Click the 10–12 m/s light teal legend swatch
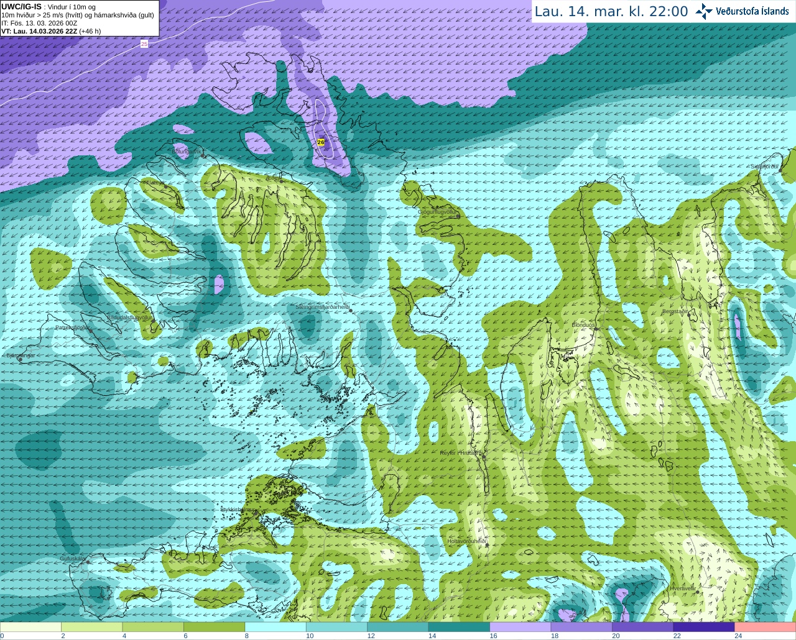Screen dimensions: 796x640 (336, 627)
